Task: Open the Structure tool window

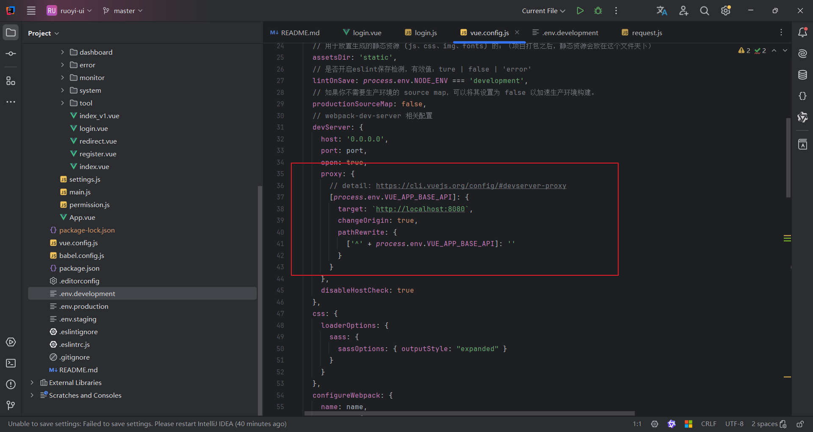Action: point(11,81)
